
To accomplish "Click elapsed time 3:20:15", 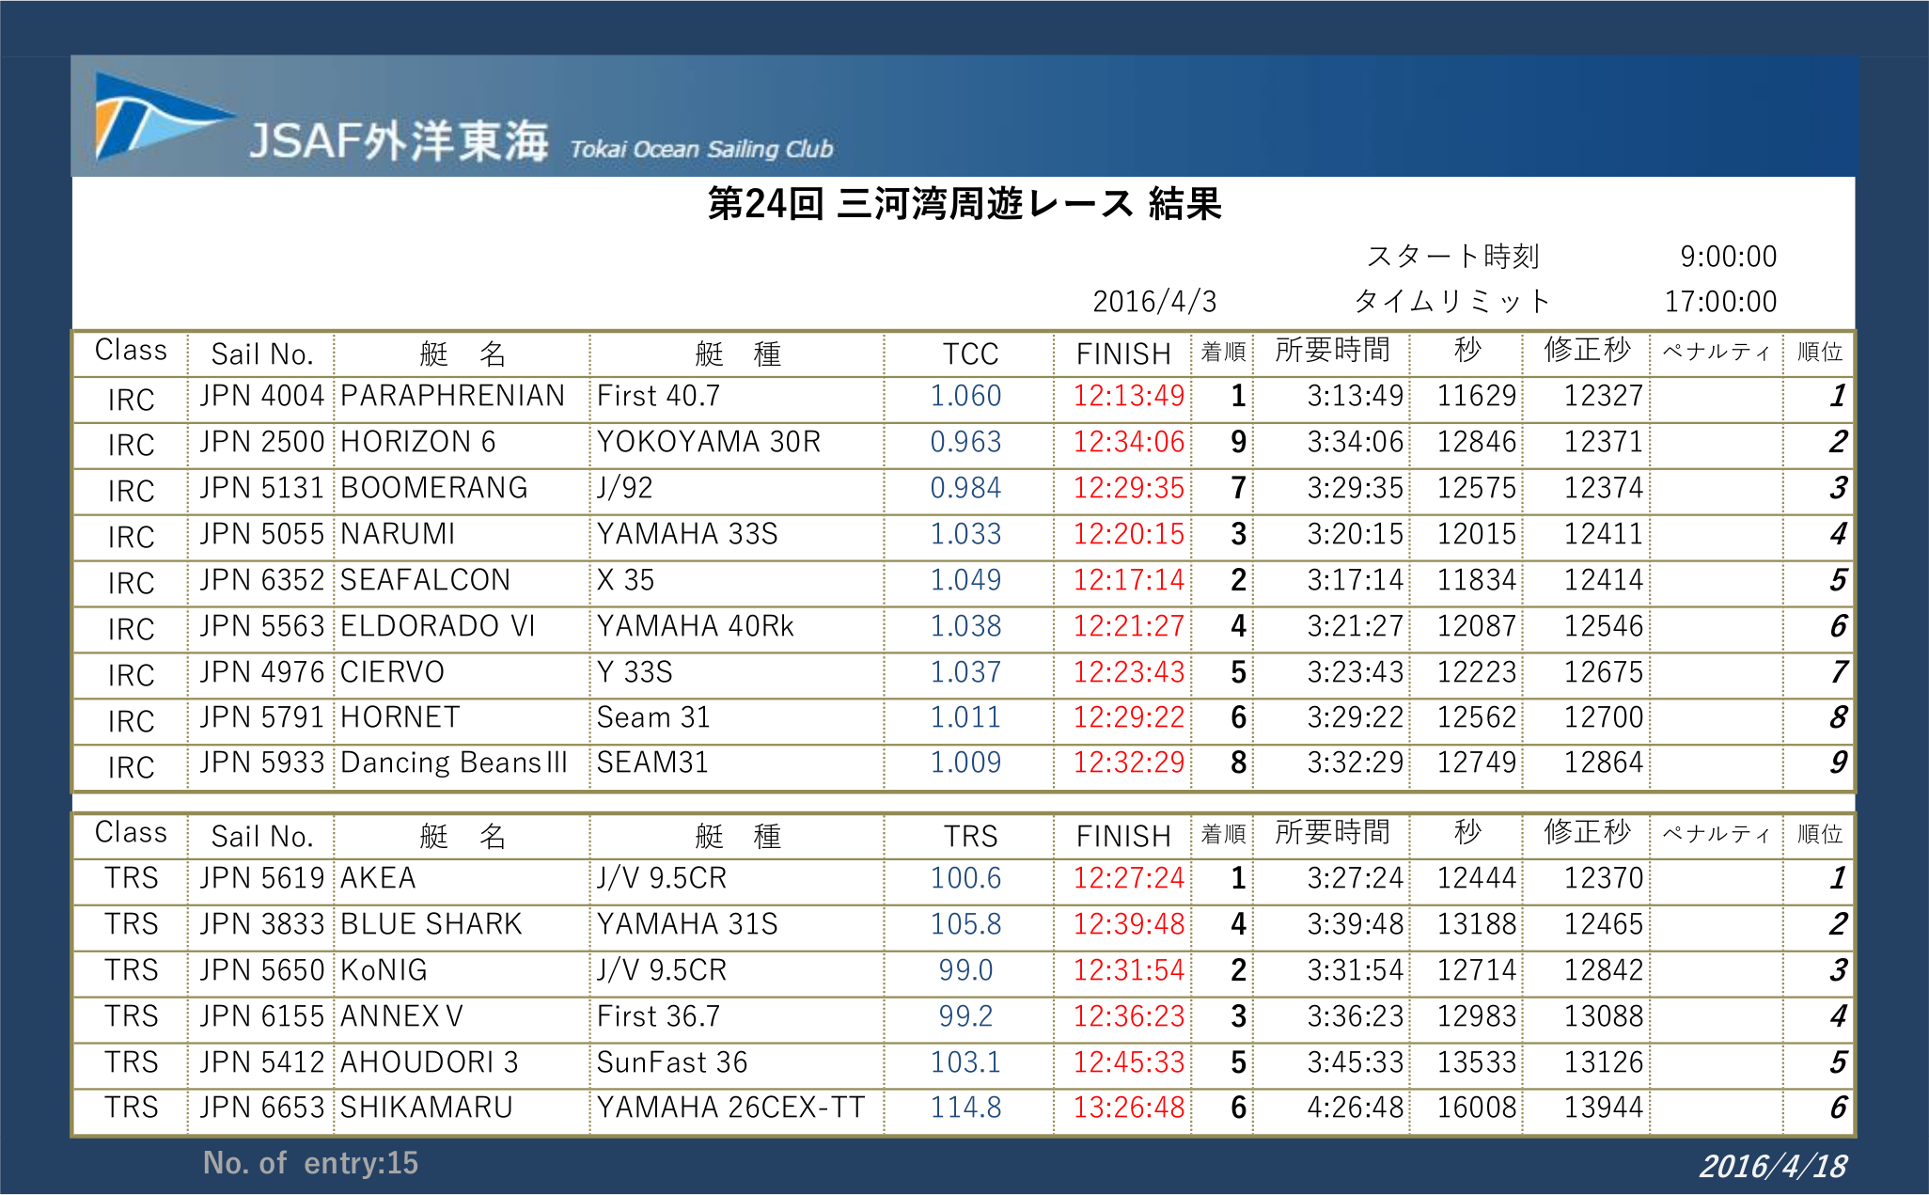I will pos(1356,534).
